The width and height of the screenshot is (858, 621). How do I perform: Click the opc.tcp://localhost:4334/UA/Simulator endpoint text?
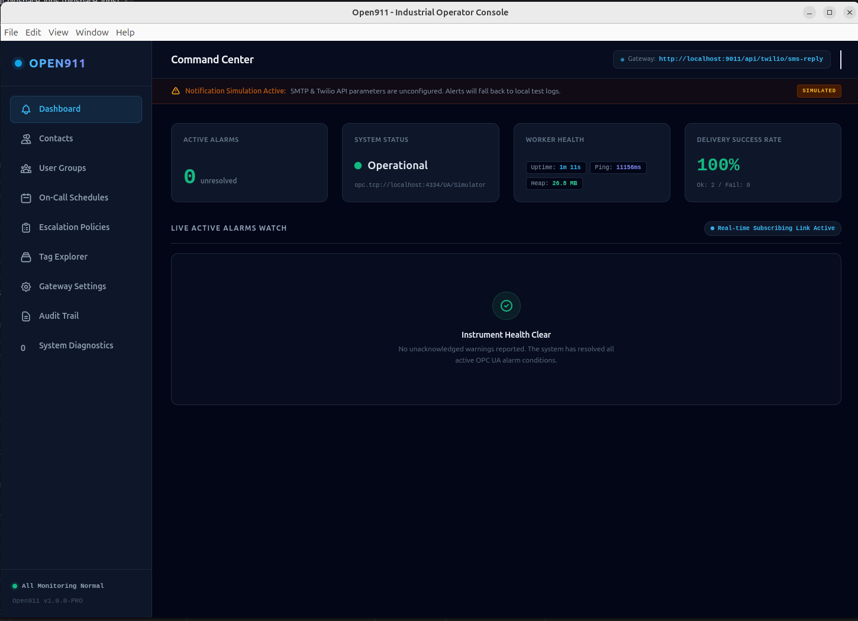tap(420, 185)
